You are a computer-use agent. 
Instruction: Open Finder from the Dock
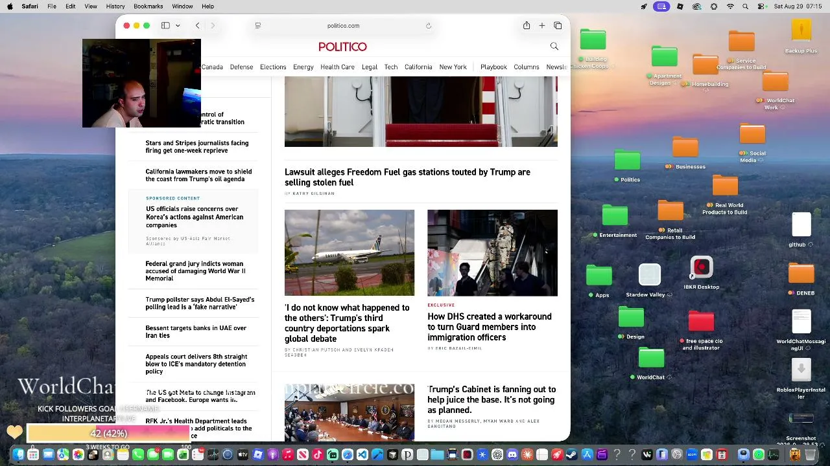coord(18,455)
